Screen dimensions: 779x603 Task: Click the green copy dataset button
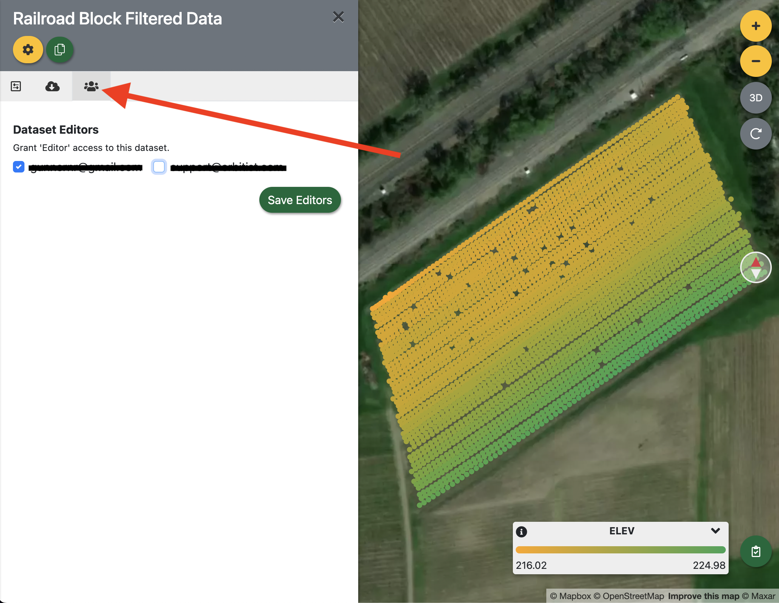click(x=60, y=50)
